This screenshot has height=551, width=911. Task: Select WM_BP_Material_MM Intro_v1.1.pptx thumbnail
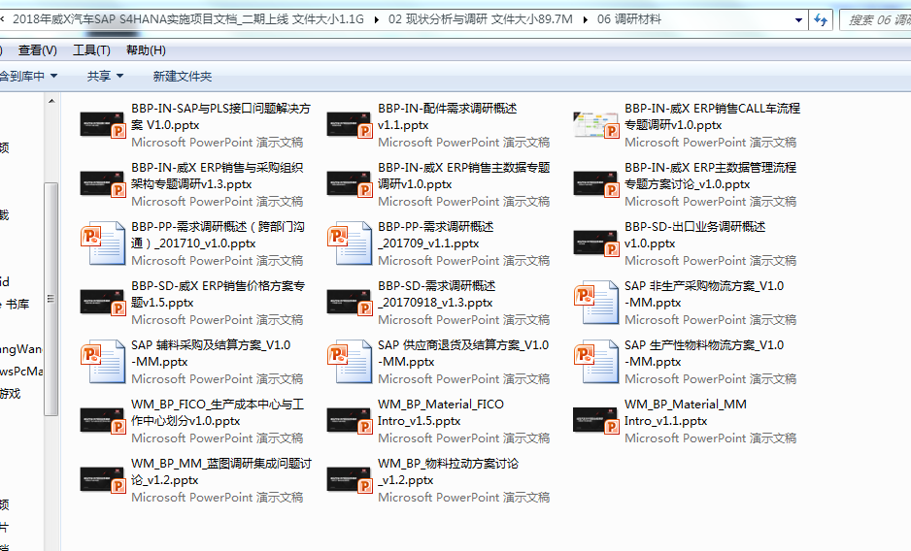(x=596, y=421)
